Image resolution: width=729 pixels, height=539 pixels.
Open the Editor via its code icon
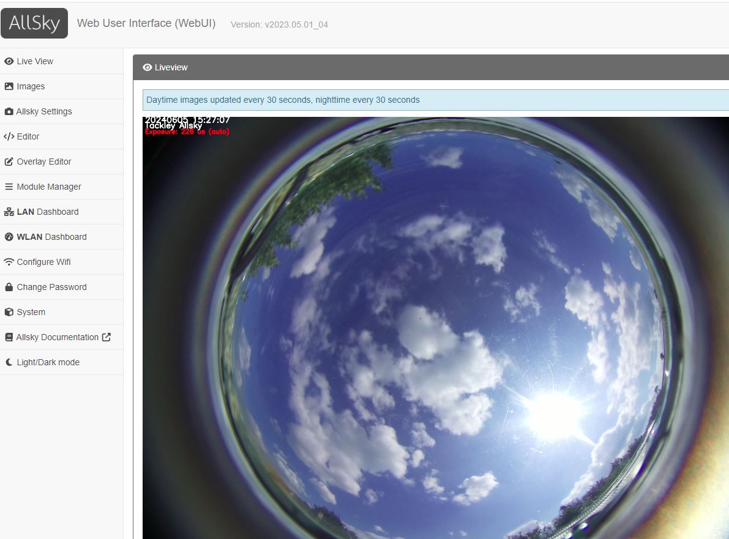coord(9,136)
